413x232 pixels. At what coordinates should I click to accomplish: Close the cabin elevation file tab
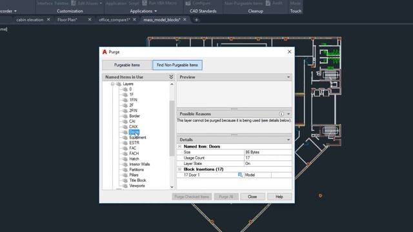[48, 19]
